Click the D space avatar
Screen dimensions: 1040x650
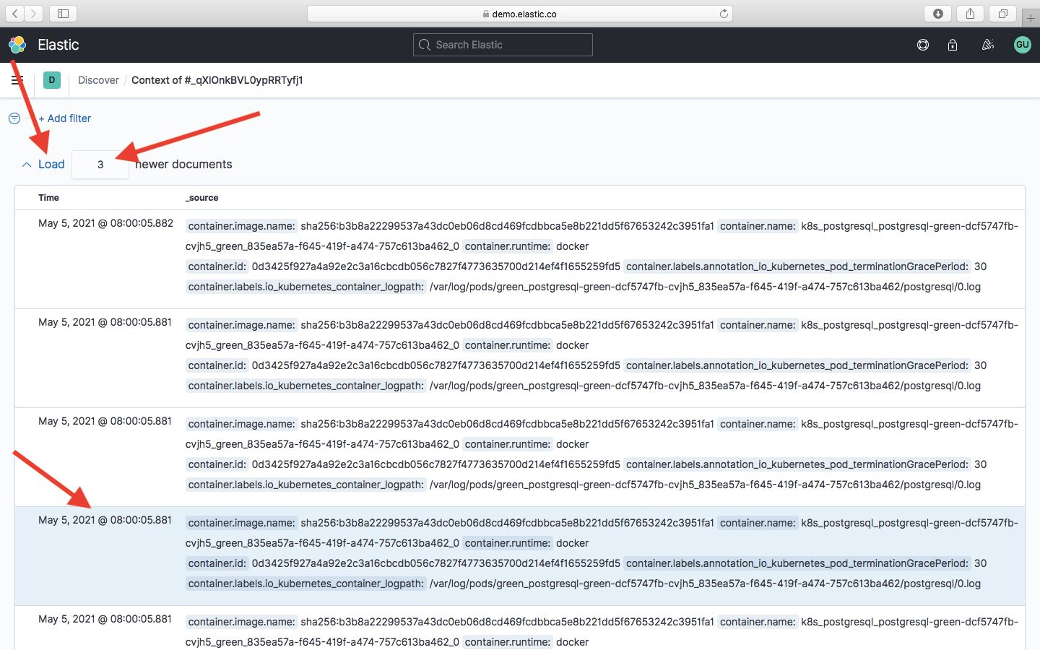point(52,80)
